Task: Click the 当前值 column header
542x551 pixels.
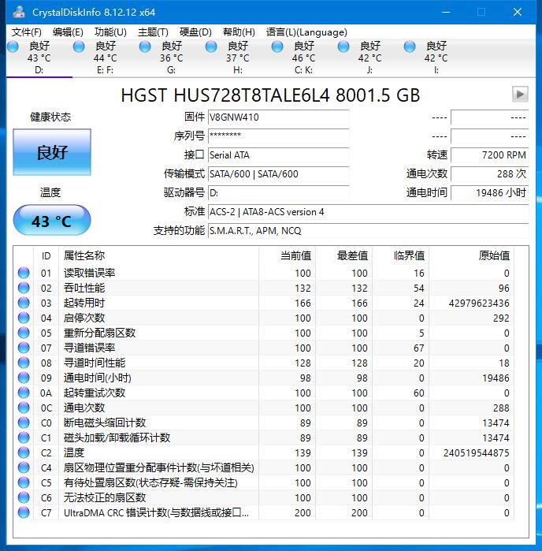Action: pyautogui.click(x=288, y=255)
